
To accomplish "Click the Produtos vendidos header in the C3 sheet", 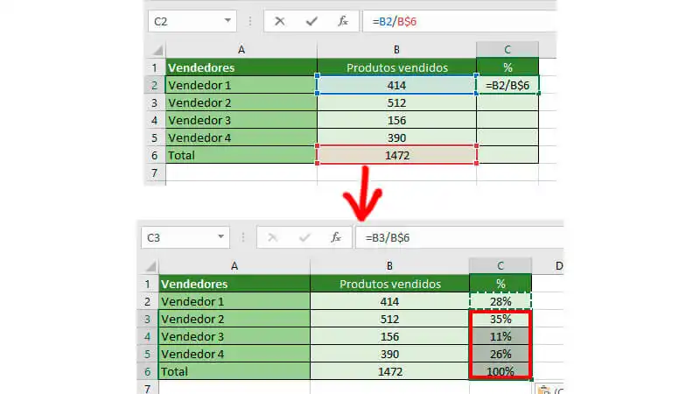I will [x=389, y=284].
